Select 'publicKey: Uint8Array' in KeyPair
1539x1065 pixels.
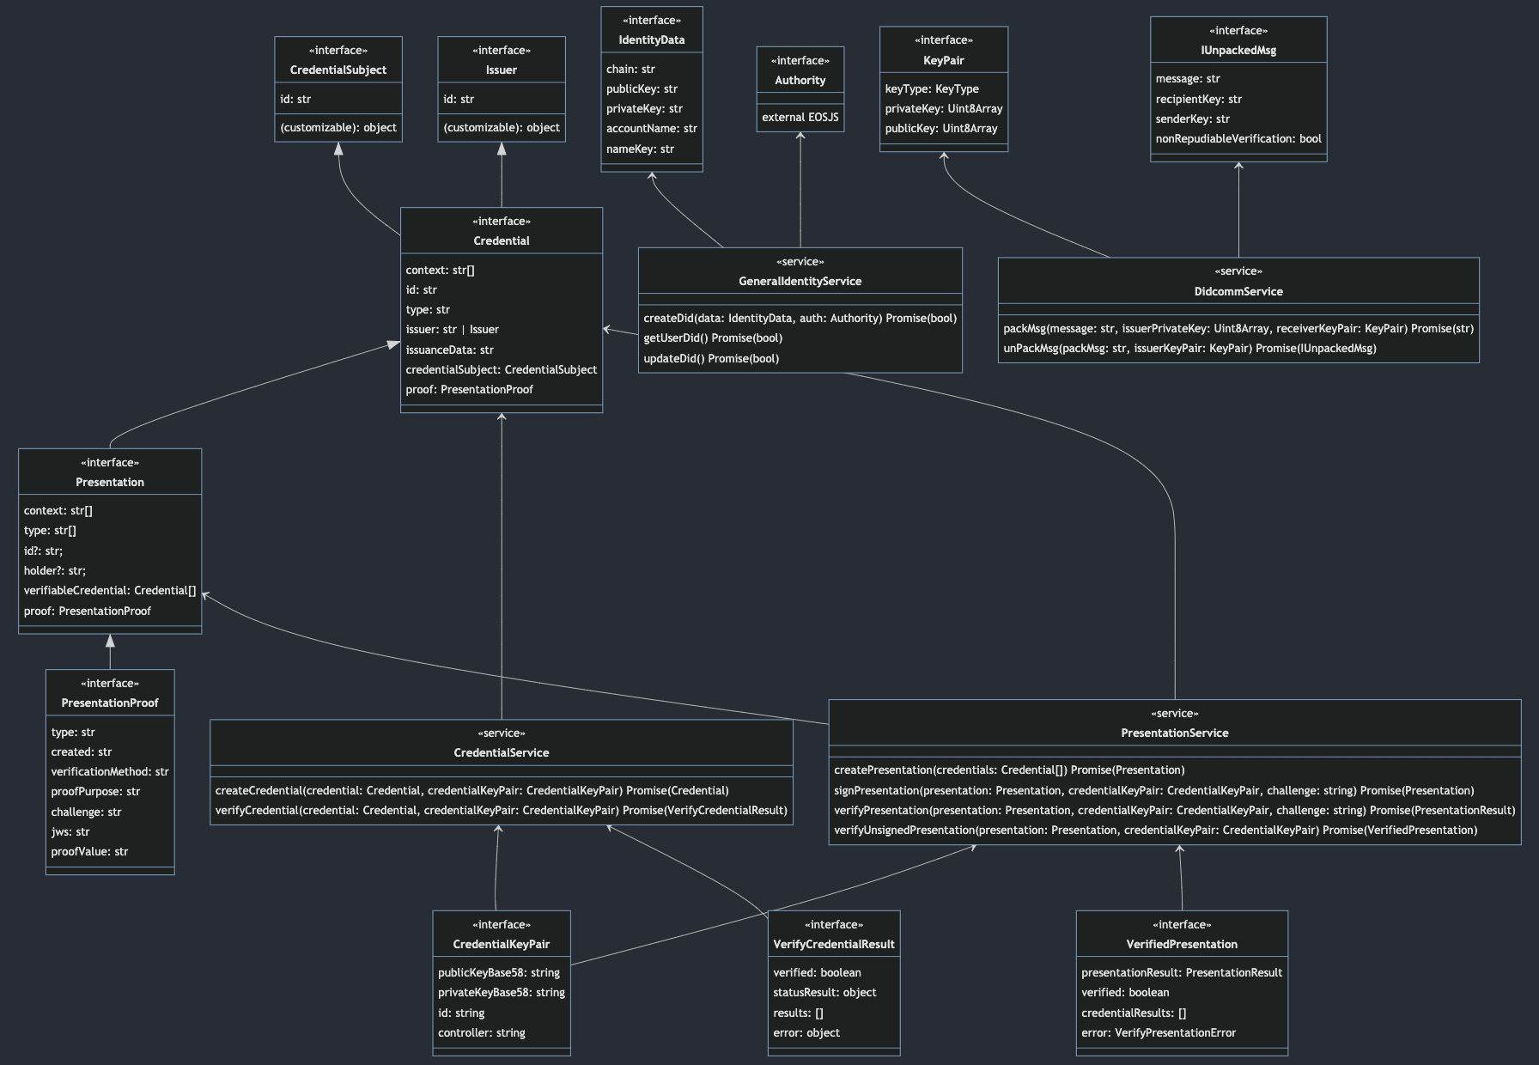click(941, 129)
